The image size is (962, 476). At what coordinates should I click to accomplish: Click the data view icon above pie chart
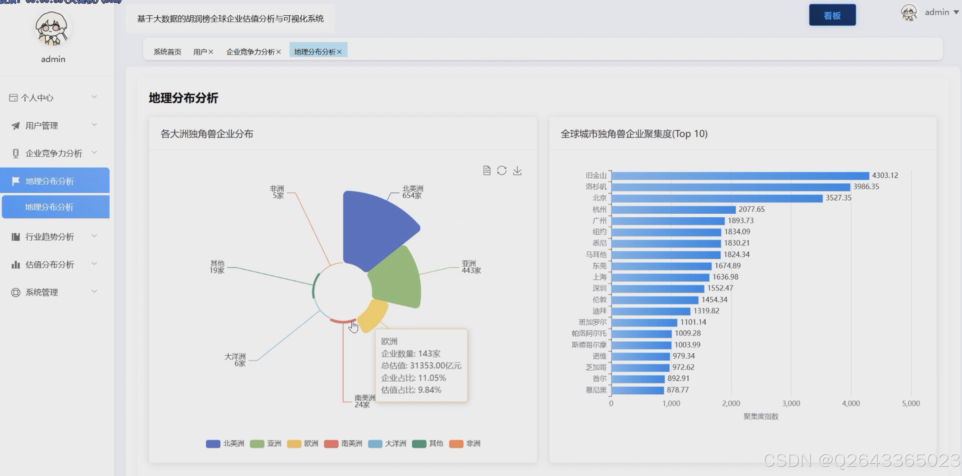click(x=487, y=171)
